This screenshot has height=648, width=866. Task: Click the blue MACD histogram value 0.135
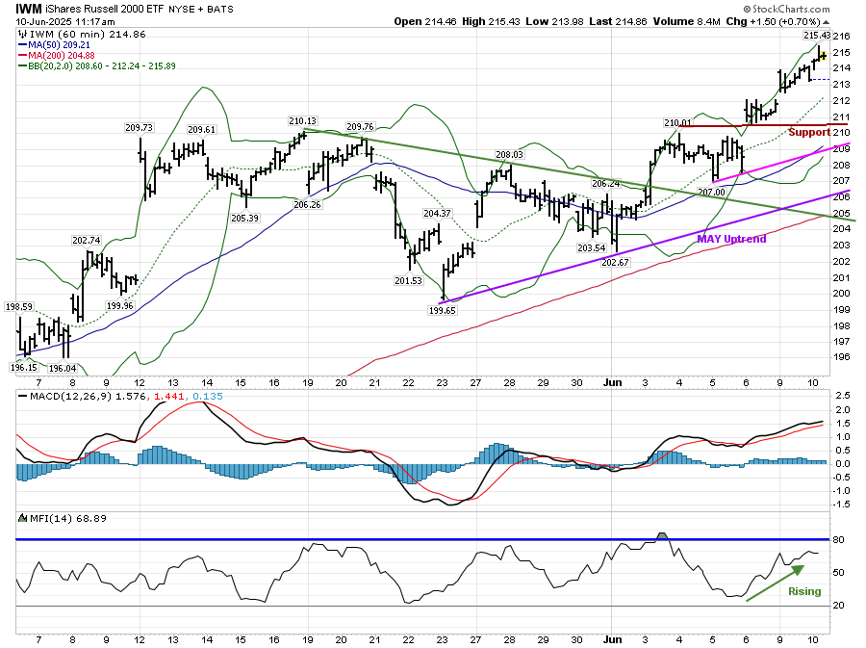(208, 396)
